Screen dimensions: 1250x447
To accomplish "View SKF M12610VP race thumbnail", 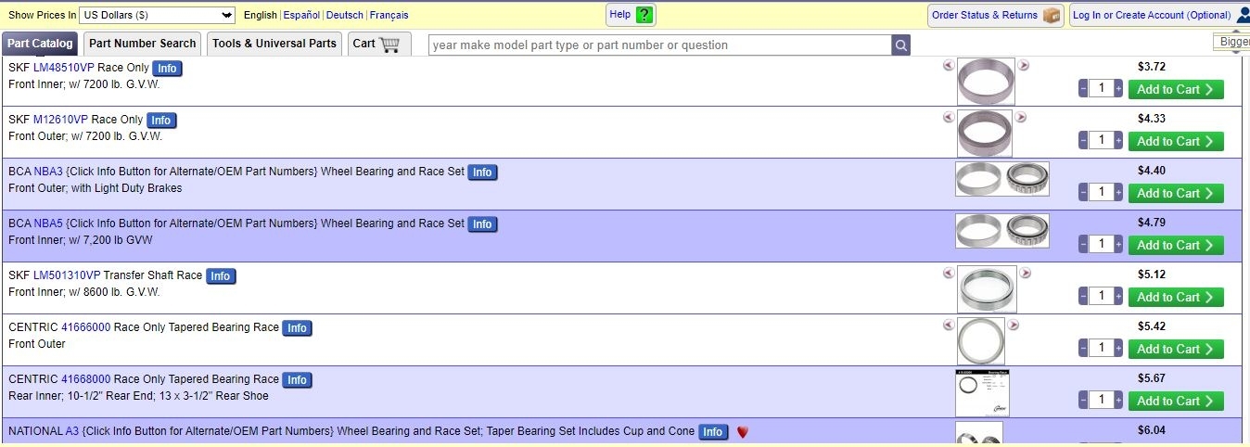I will coord(985,134).
